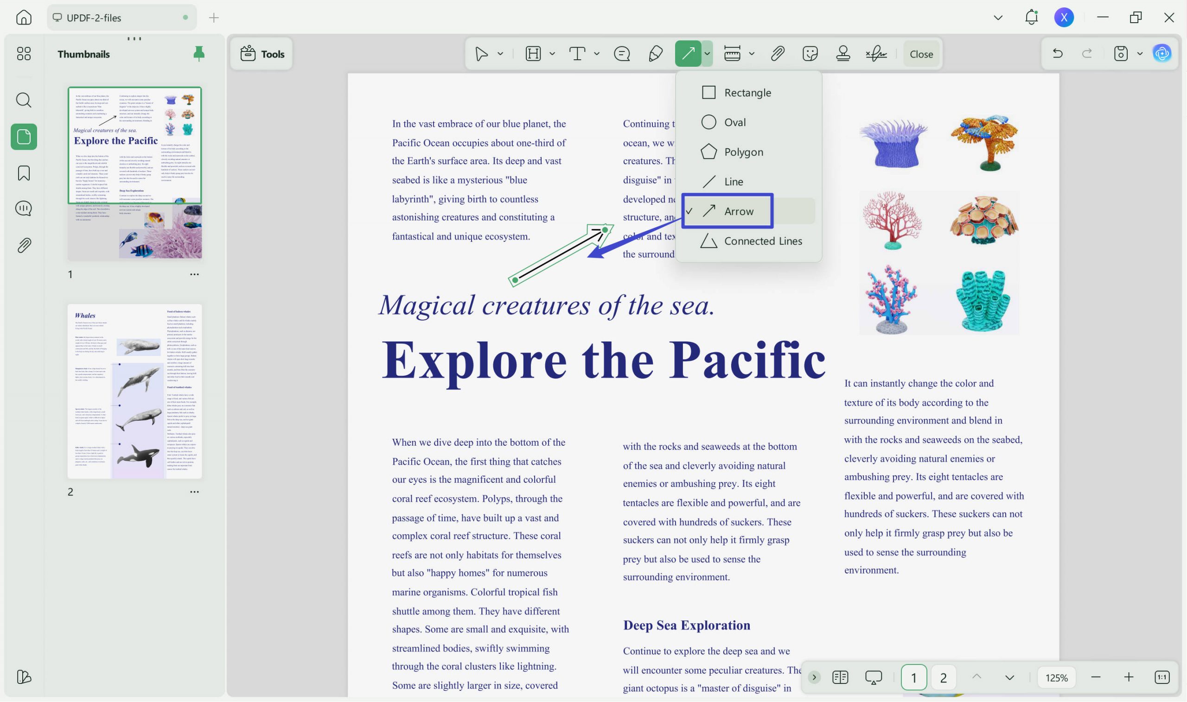Zoom in with plus button
Screen dimensions: 1187x702
point(1129,677)
